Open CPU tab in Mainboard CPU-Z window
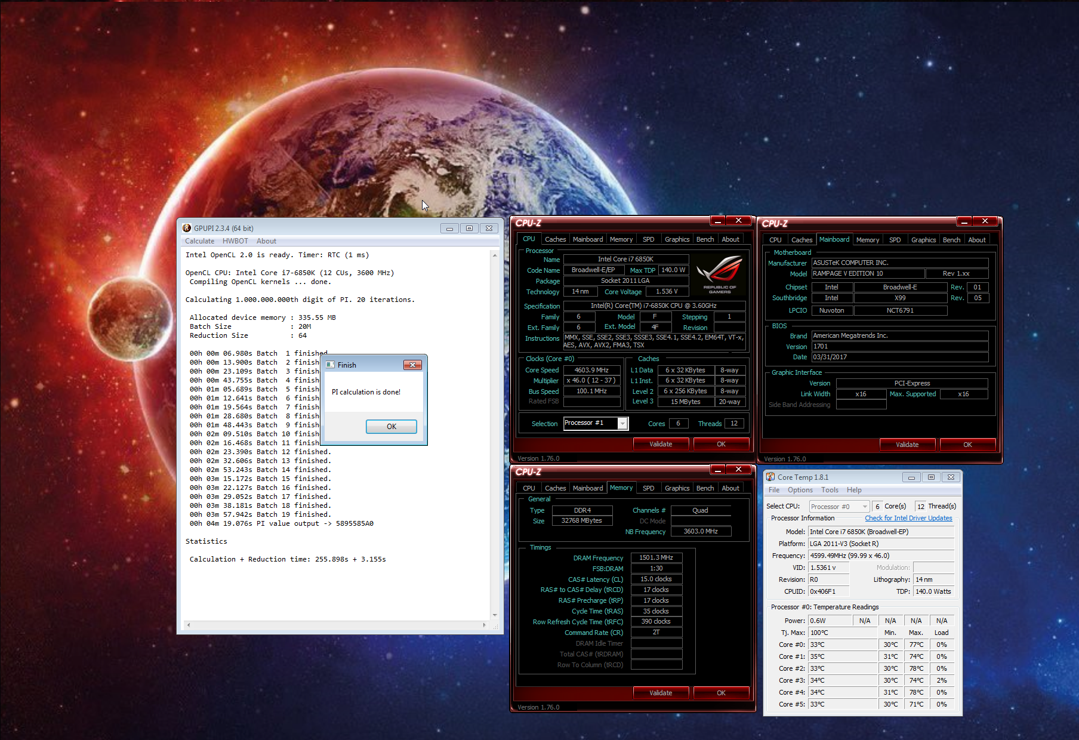This screenshot has width=1079, height=740. point(775,240)
